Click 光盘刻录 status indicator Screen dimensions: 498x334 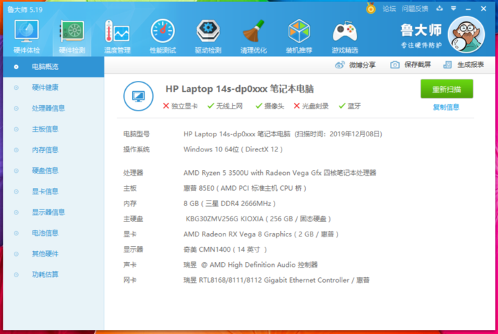[x=311, y=106]
